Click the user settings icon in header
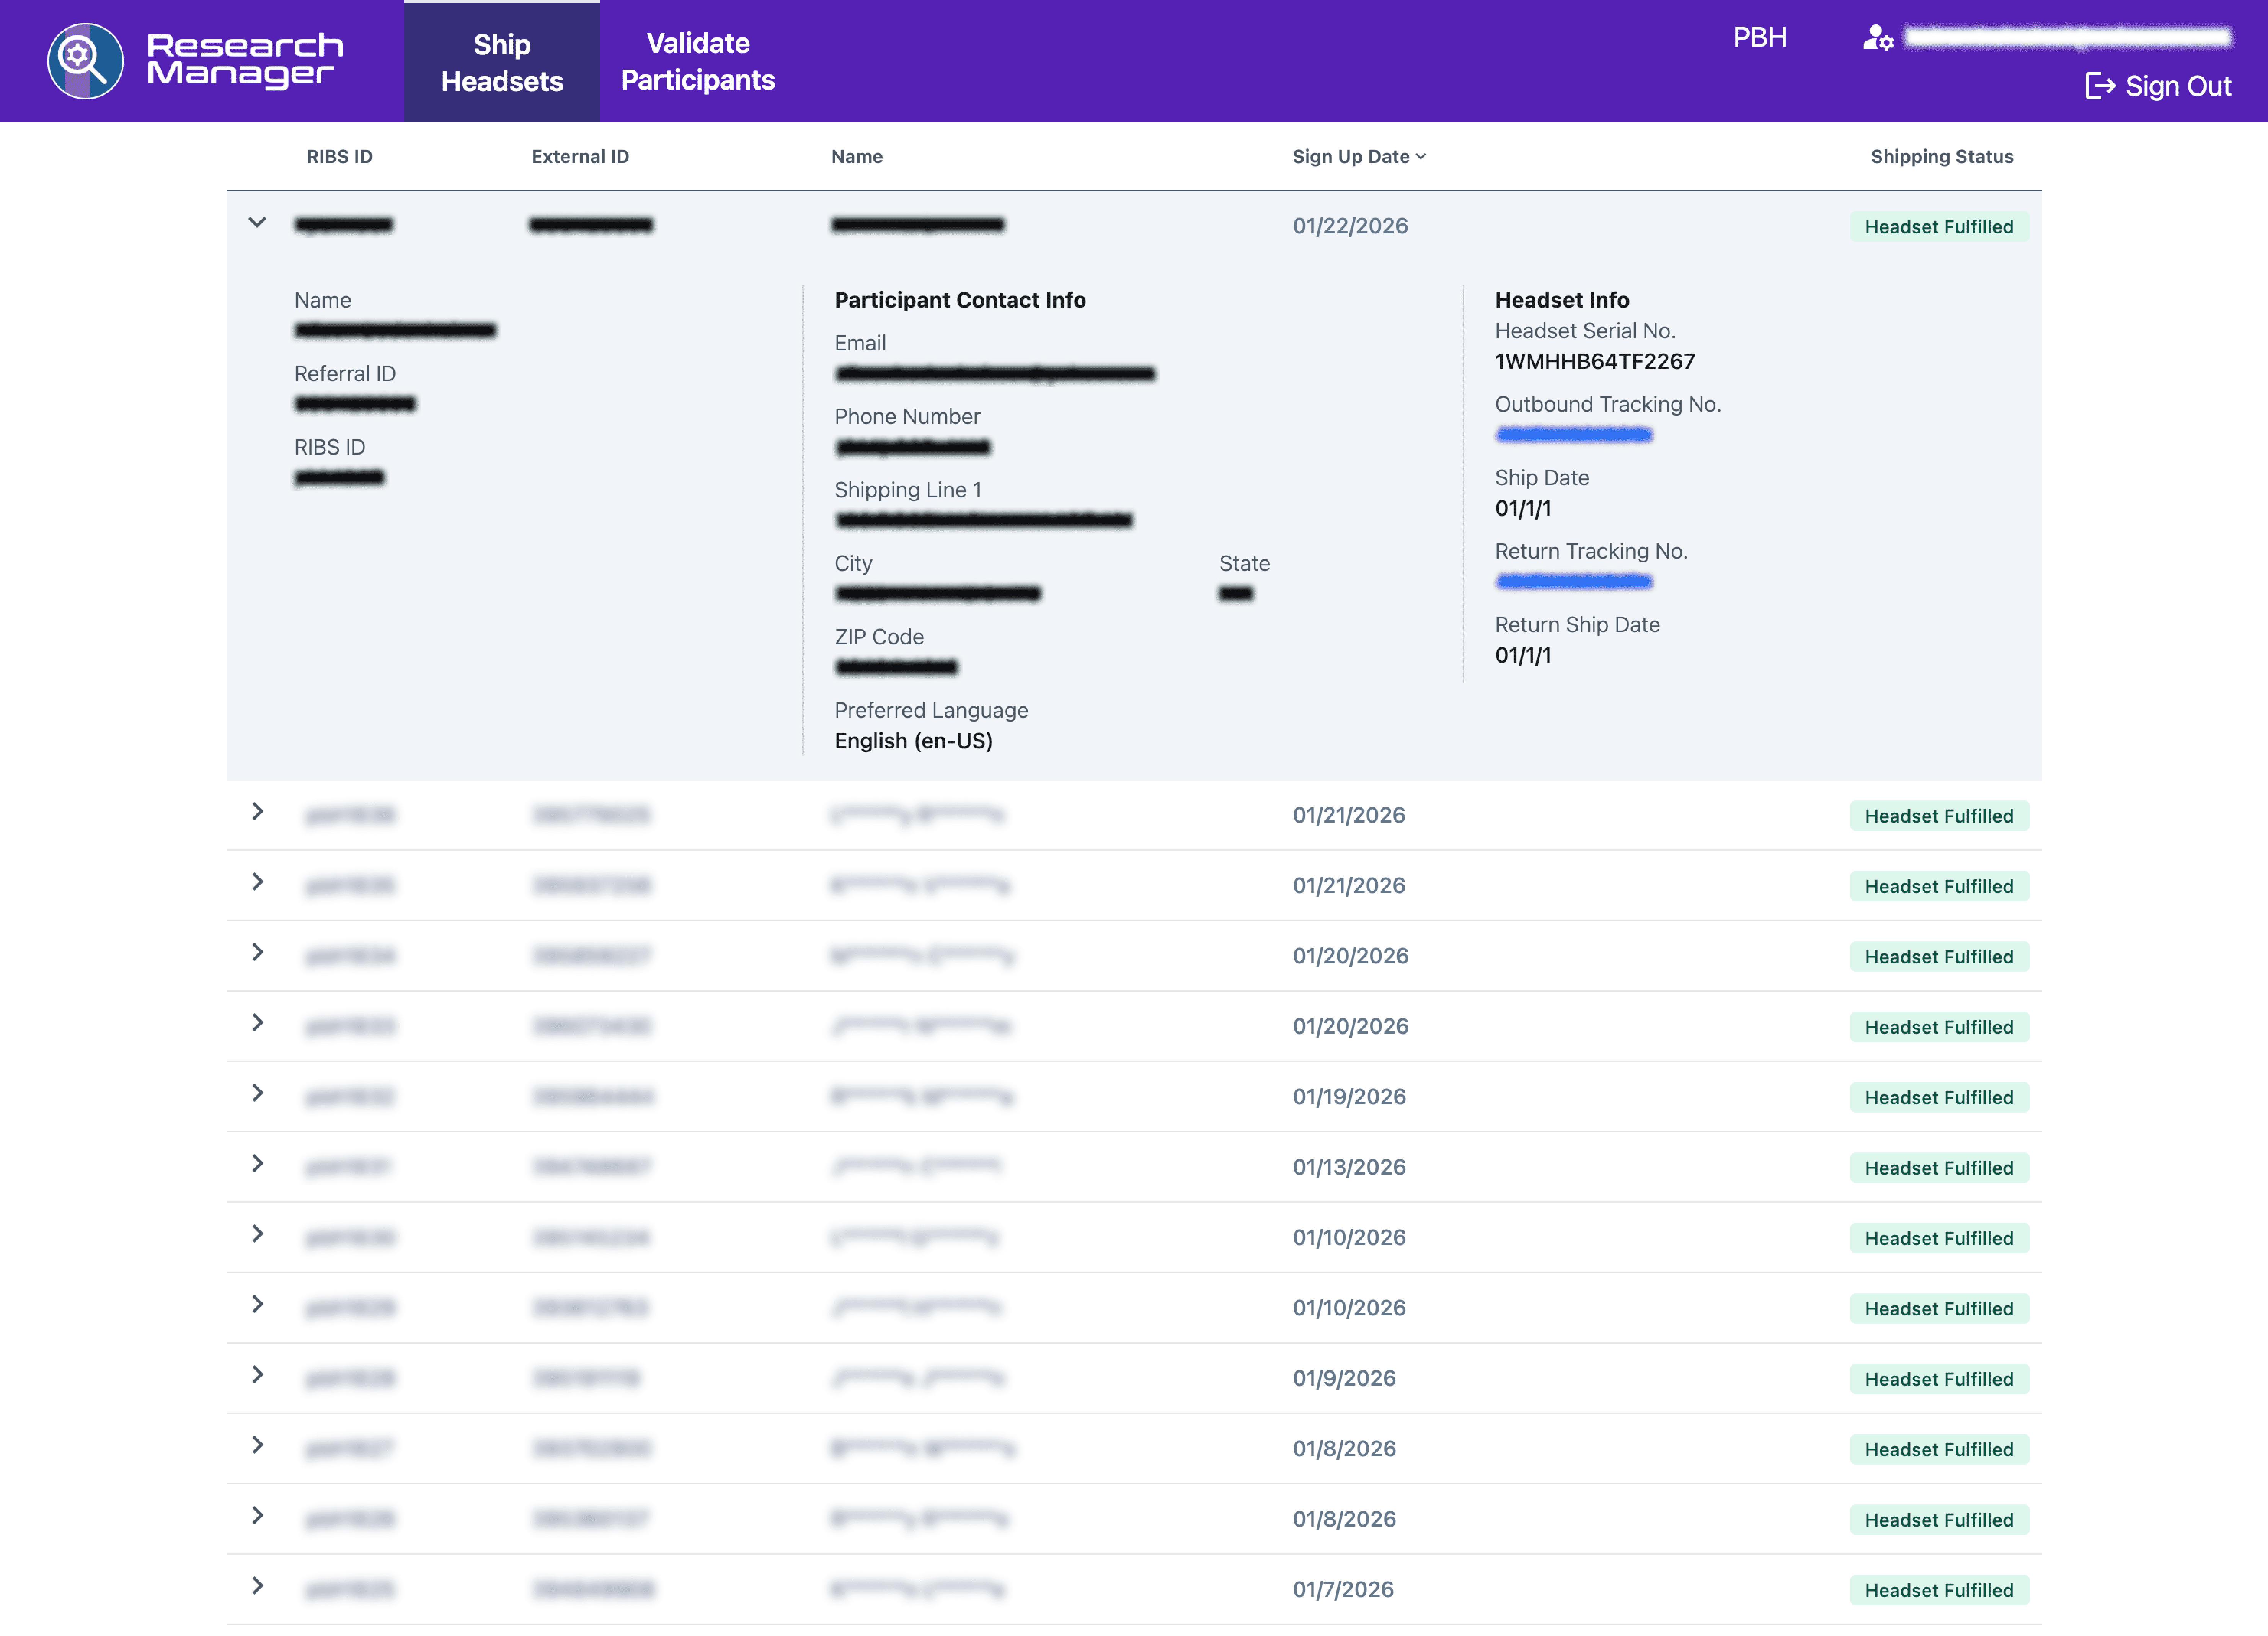This screenshot has height=1636, width=2268. click(1877, 38)
